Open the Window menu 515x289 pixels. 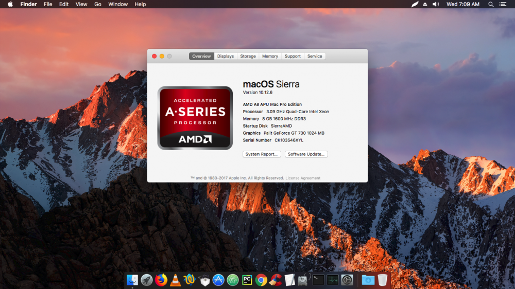[x=118, y=4]
